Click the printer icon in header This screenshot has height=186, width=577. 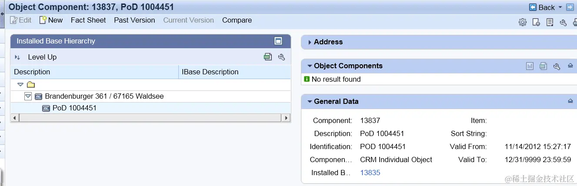click(574, 22)
